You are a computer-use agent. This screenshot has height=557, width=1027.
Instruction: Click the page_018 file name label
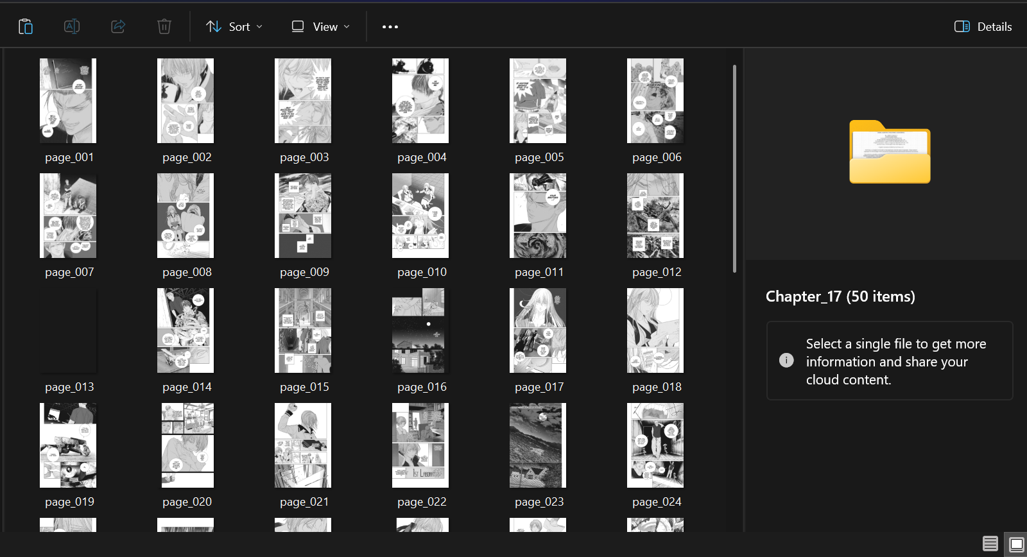pos(657,387)
